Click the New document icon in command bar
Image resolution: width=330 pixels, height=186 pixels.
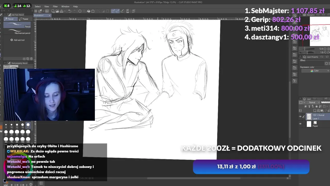(x=53, y=11)
